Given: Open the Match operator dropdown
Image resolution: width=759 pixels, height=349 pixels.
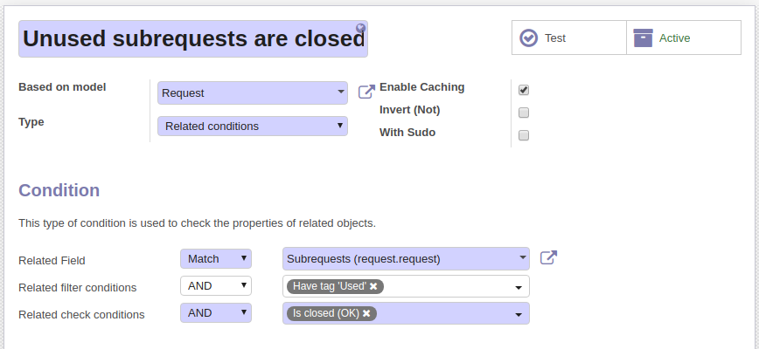Looking at the screenshot, I should point(216,259).
